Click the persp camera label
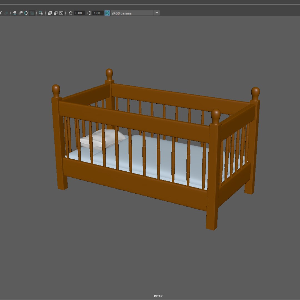The image size is (300, 300). (158, 296)
